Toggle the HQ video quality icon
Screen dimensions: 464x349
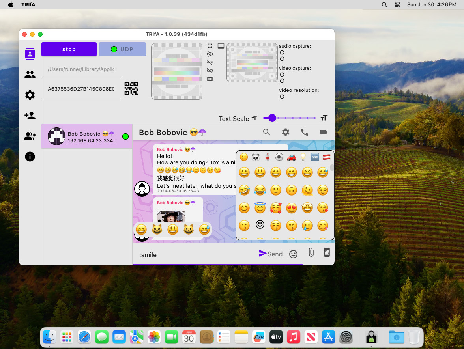tap(210, 79)
